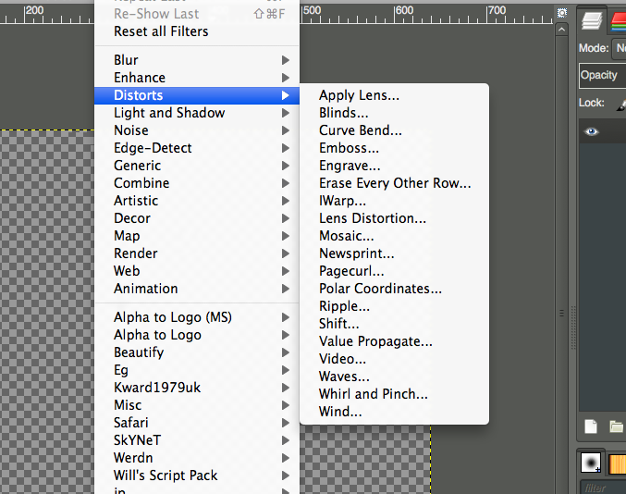Viewport: 626px width, 494px height.
Task: Choose Lens Distortion... filter
Action: click(394, 218)
